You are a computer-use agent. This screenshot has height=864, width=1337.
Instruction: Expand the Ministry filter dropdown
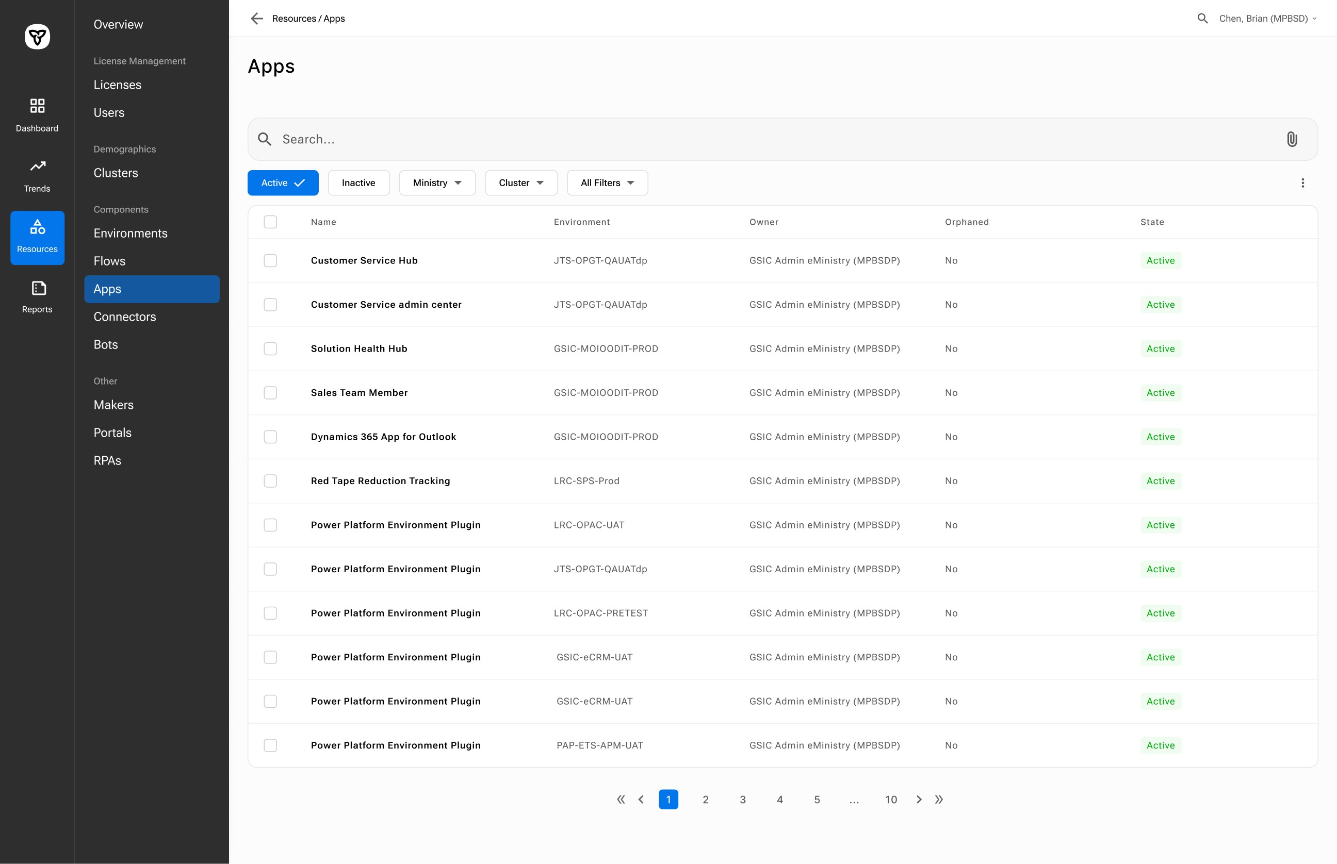pos(437,183)
